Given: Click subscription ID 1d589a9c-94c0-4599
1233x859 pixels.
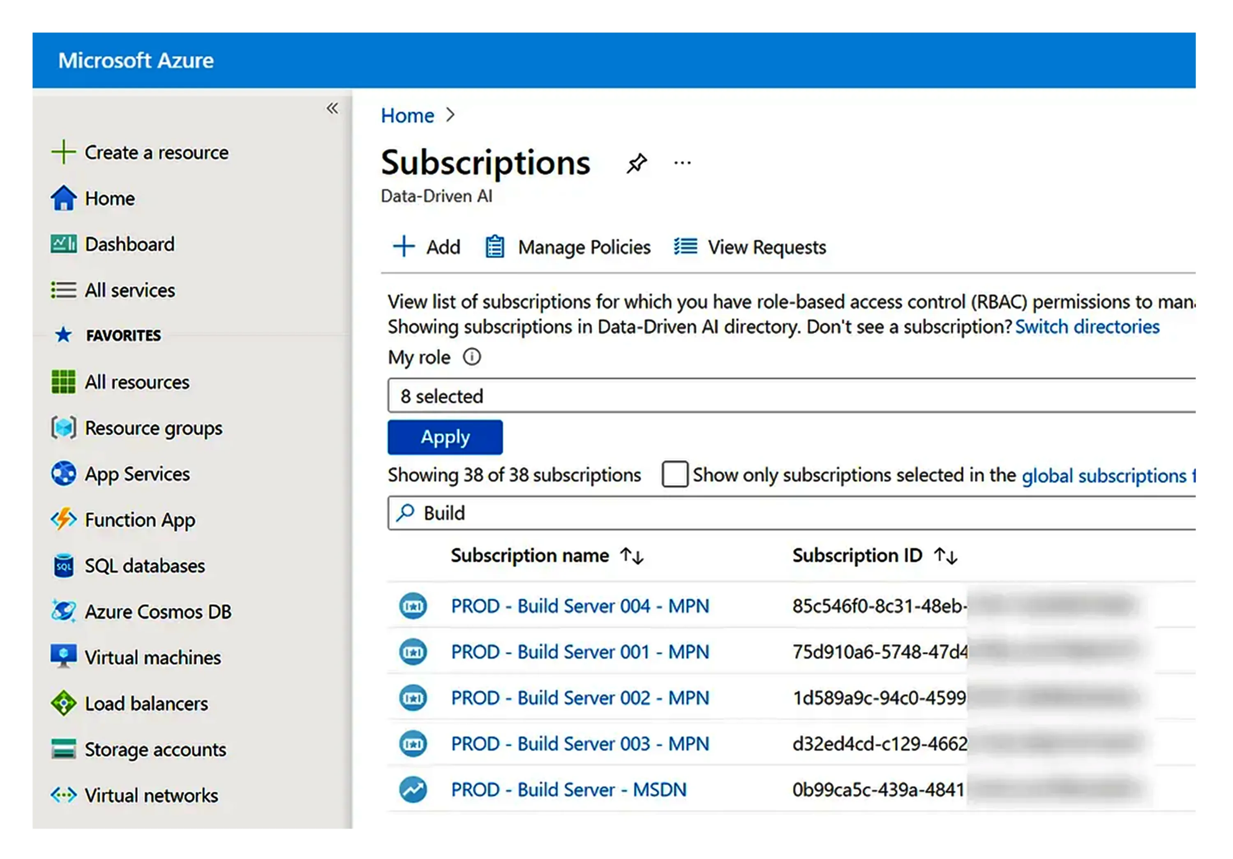Looking at the screenshot, I should [x=880, y=698].
